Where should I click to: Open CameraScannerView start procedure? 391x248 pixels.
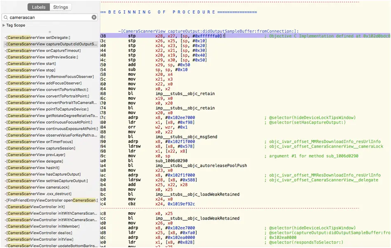31,64
